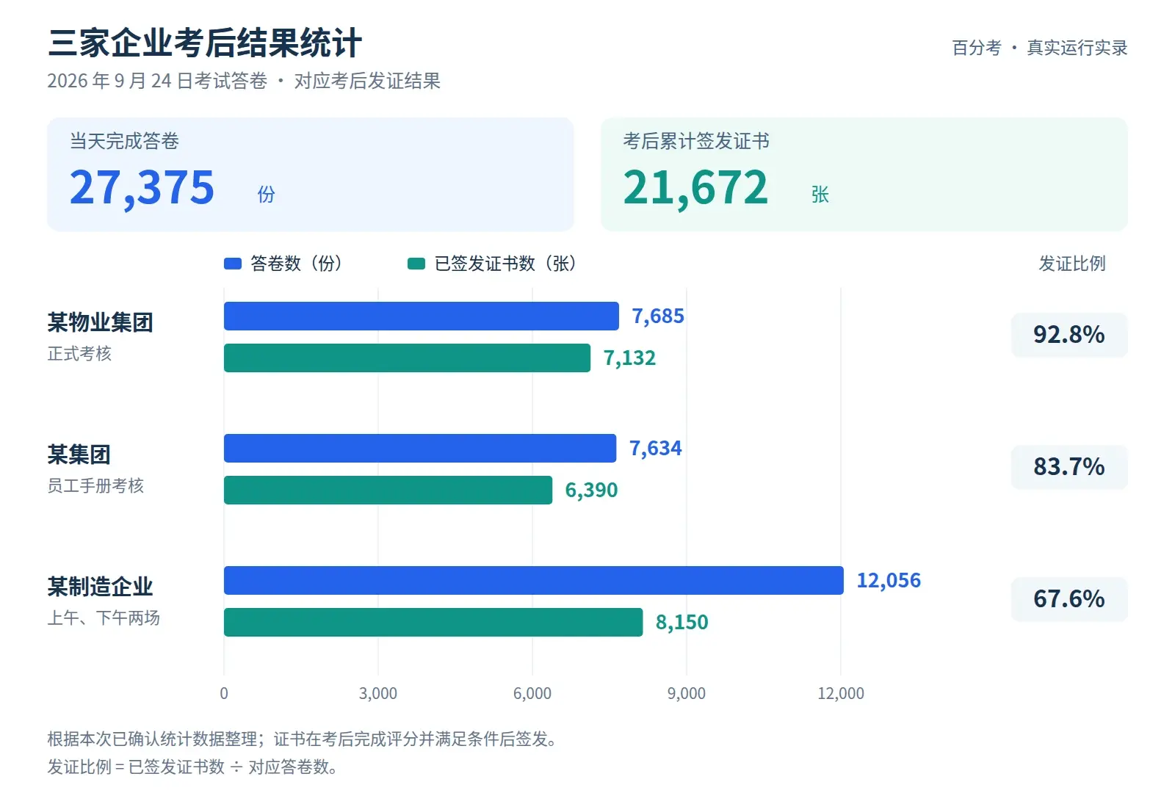This screenshot has height=793, width=1175.
Task: Click the 某集团 row label
Action: 79,455
